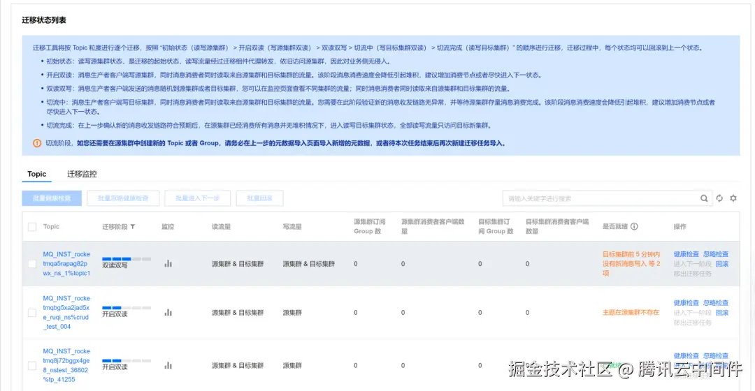Click 双读双写 stage progress bar of topic1
Viewport: 755px width, 391px height.
tap(127, 259)
